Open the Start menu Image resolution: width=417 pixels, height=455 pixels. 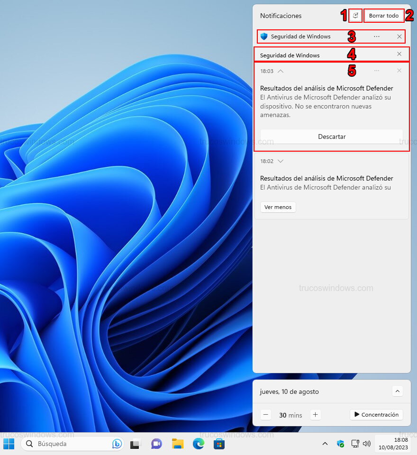[x=9, y=444]
